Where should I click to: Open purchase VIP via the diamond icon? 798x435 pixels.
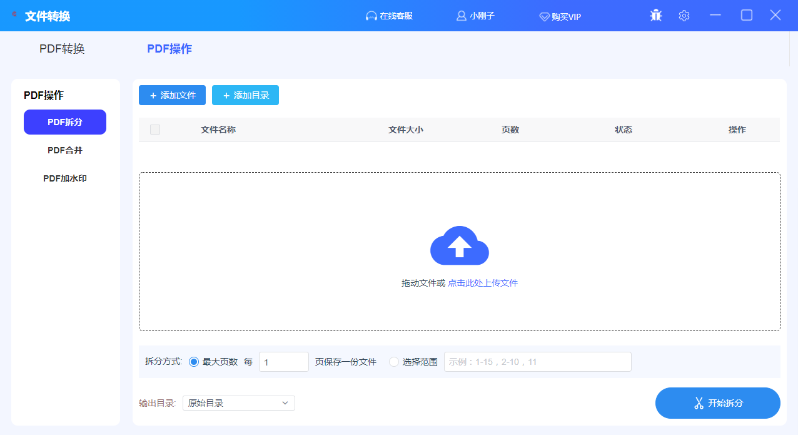(x=545, y=16)
